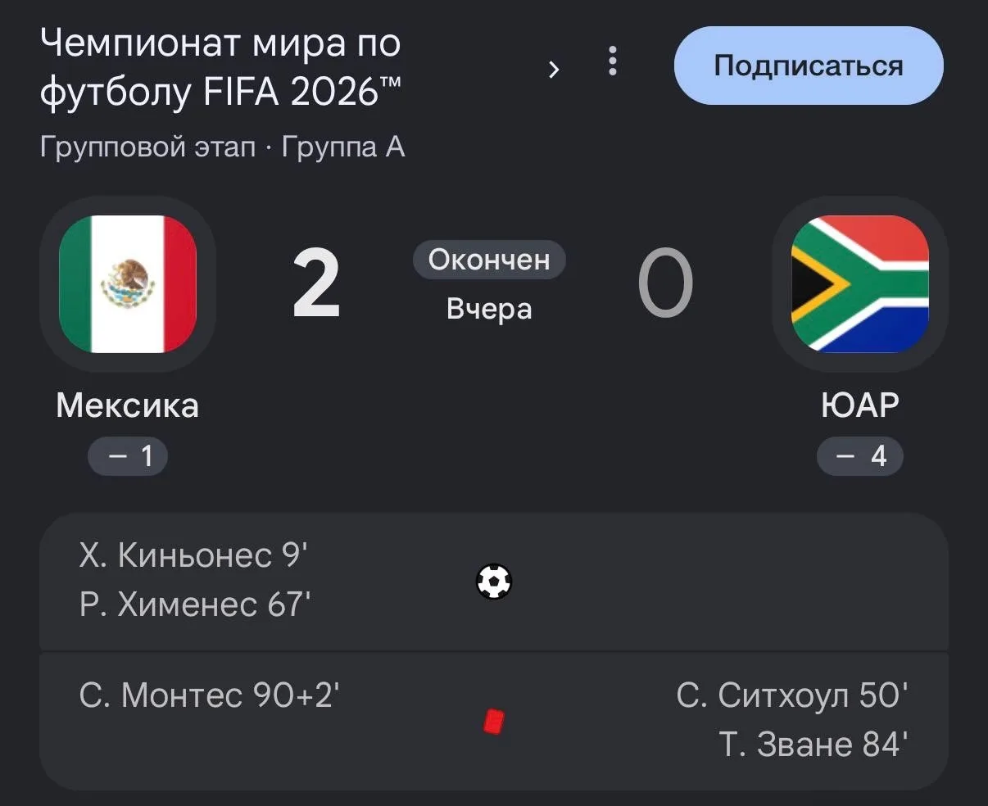988x806 pixels.
Task: Click South Africa's group rank badge showing 4
Action: pos(860,455)
